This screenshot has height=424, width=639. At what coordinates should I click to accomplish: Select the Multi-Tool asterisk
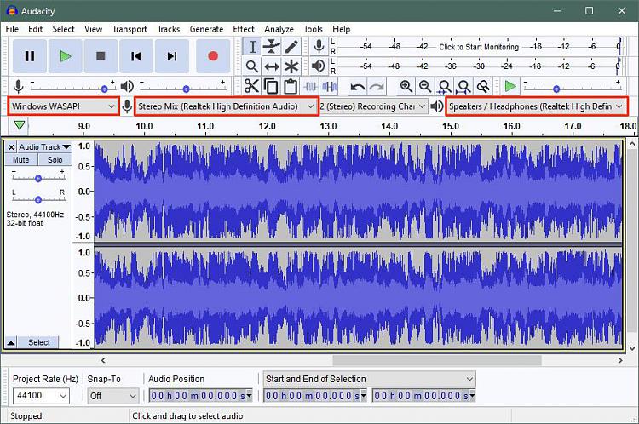click(291, 66)
